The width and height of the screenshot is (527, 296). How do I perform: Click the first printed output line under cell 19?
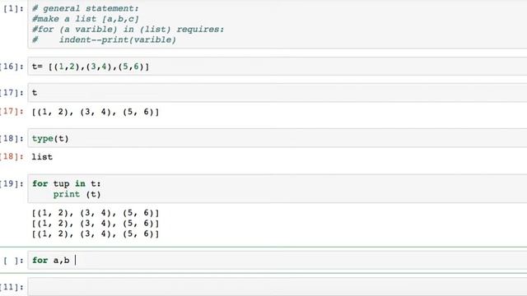pyautogui.click(x=96, y=213)
